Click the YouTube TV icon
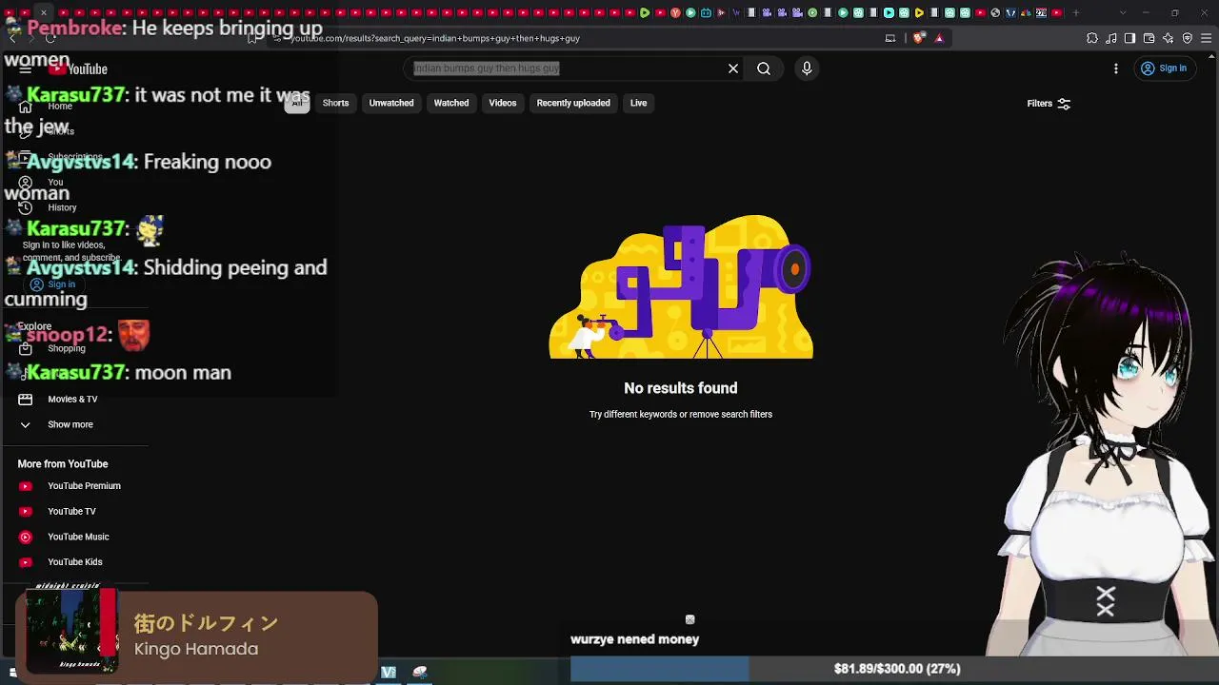 [x=26, y=512]
